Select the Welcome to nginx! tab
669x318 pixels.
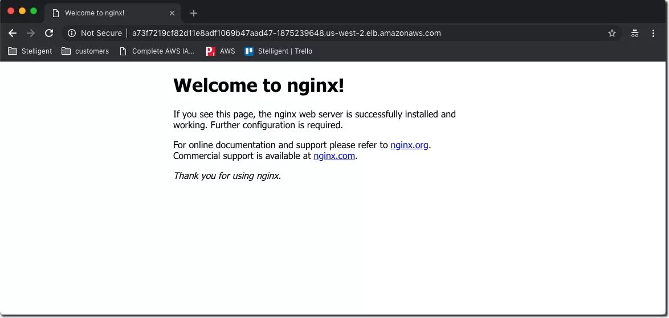(113, 13)
